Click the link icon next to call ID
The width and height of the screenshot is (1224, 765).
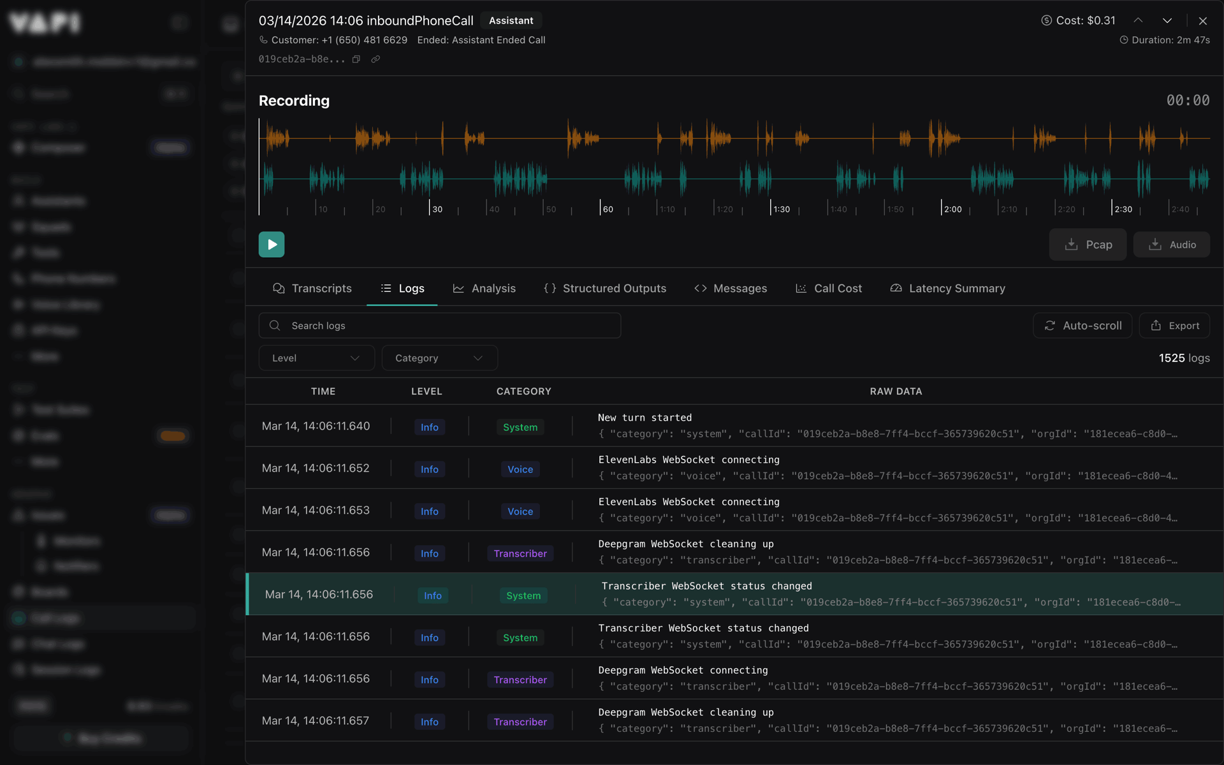coord(375,59)
